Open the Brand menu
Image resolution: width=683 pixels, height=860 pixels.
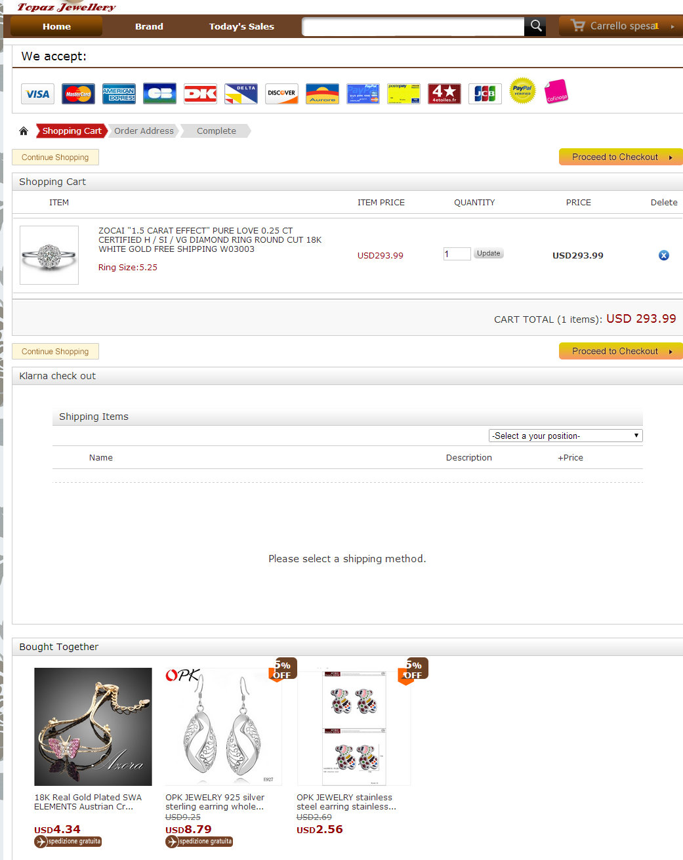click(149, 27)
